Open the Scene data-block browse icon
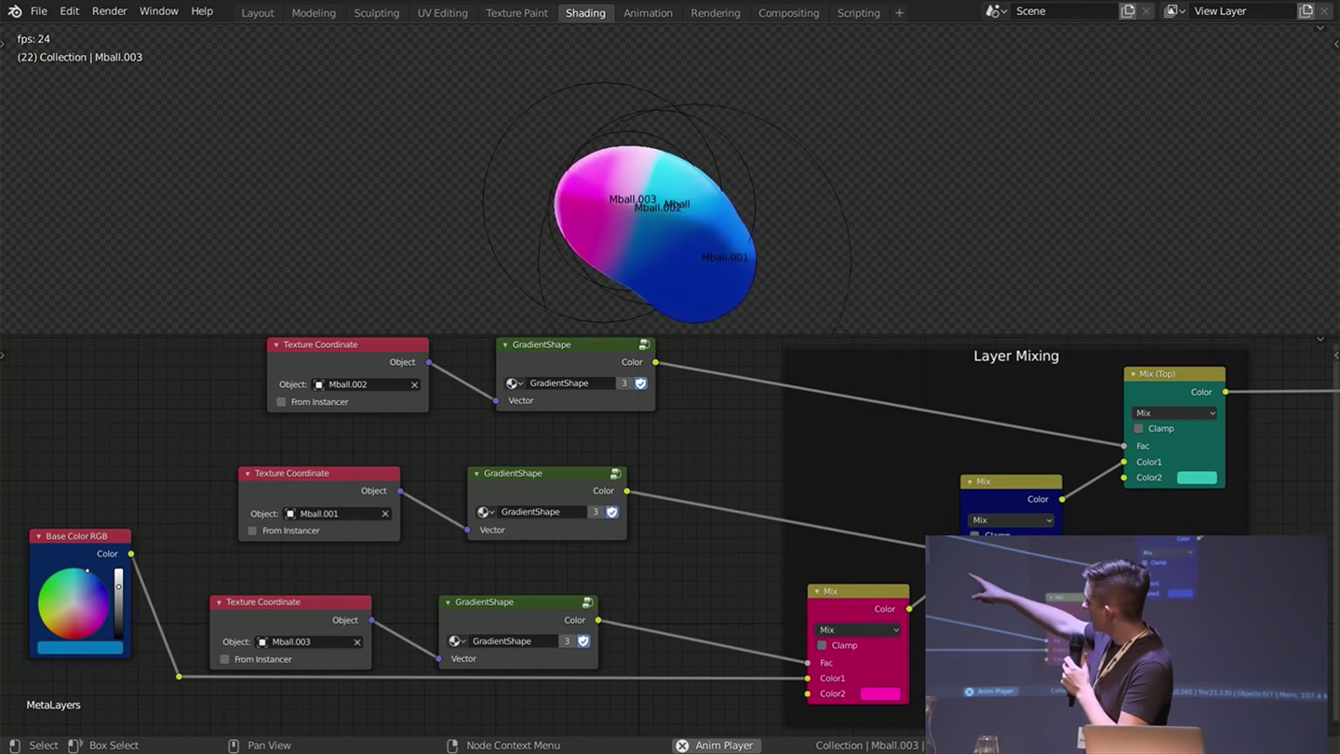 (995, 10)
